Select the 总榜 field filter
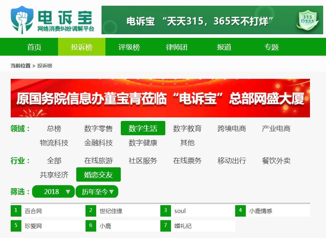 tap(54, 128)
